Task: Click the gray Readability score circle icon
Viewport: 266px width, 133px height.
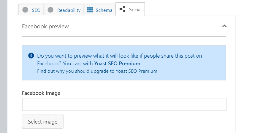Action: [50, 10]
